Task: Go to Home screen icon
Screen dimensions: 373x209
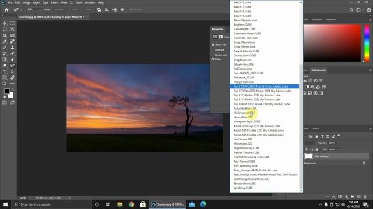Action: coord(6,10)
